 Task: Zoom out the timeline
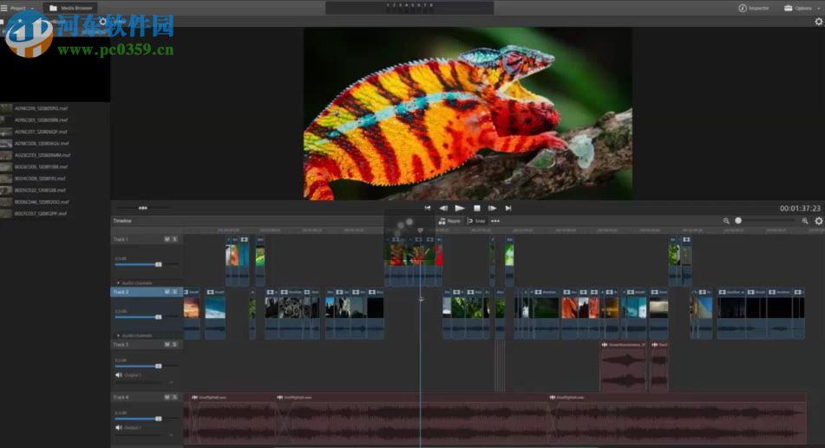coord(726,221)
